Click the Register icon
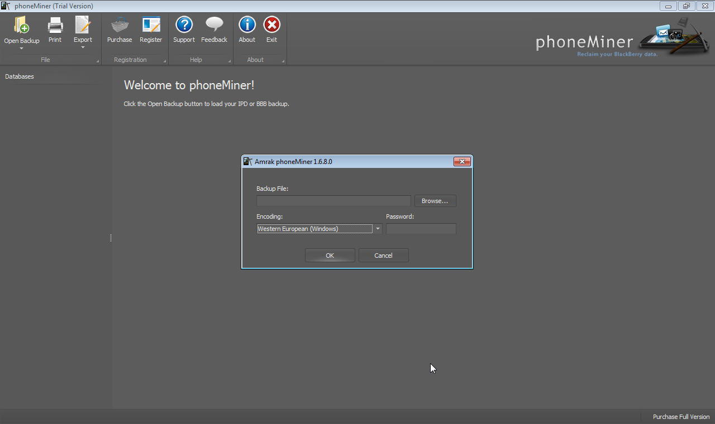The width and height of the screenshot is (715, 424). coord(151,25)
